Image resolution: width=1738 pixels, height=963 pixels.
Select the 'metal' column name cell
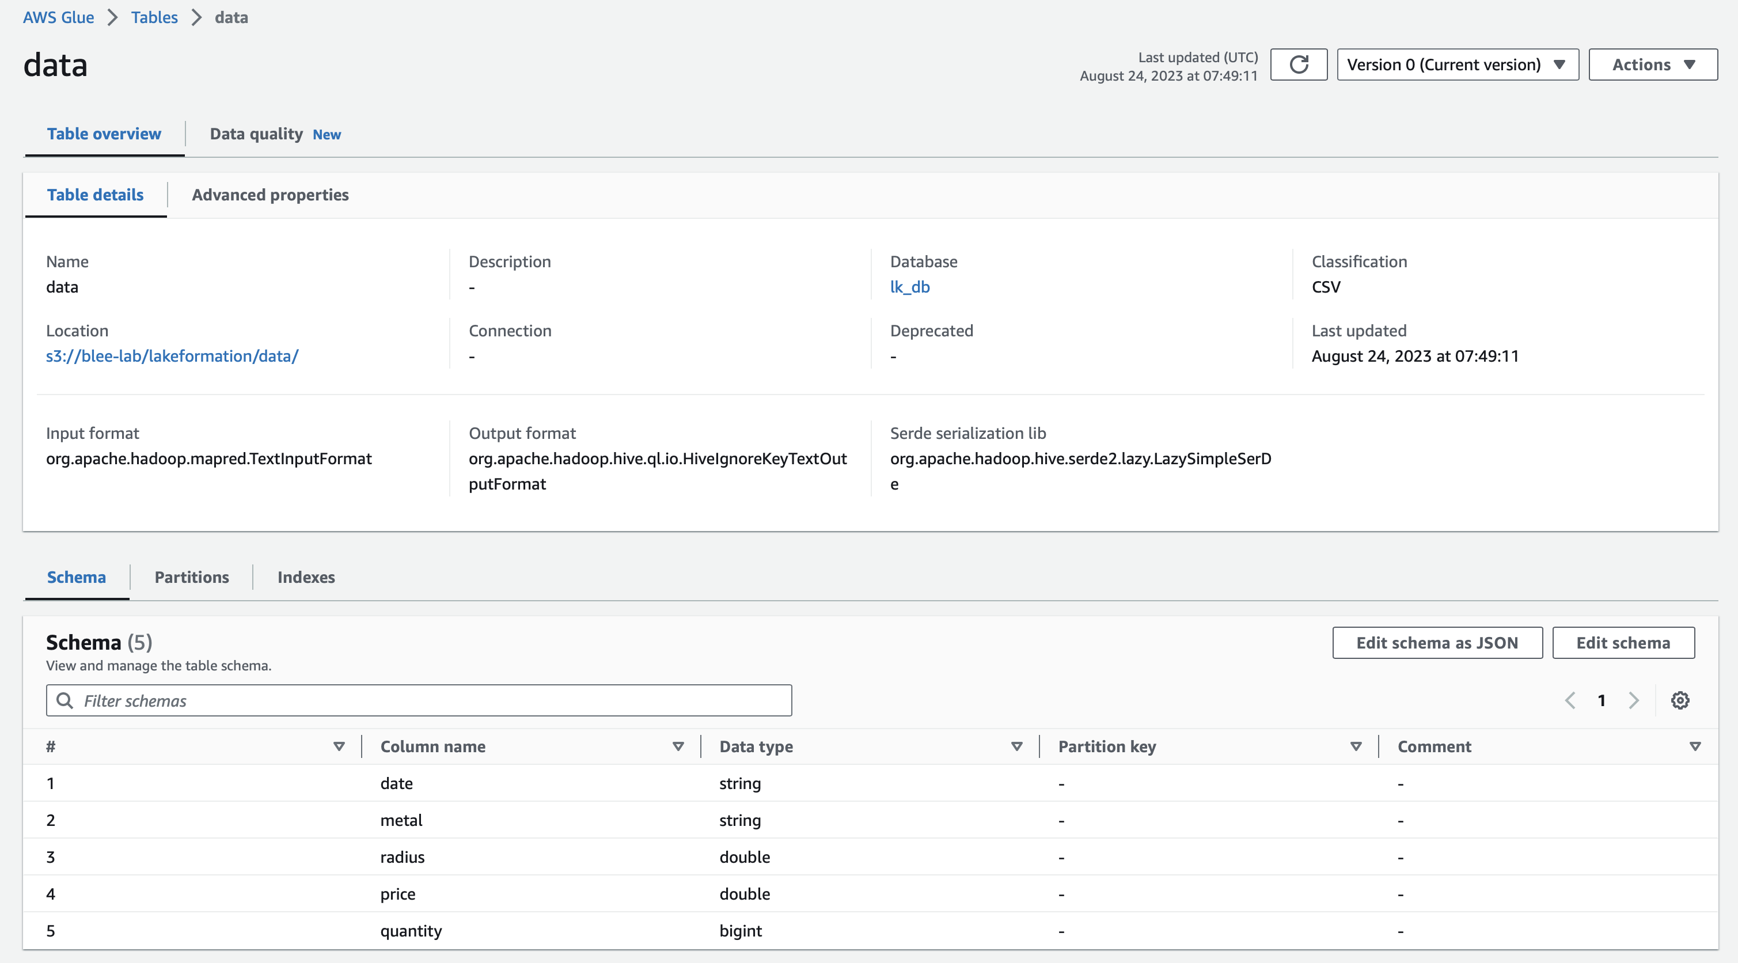(x=401, y=820)
